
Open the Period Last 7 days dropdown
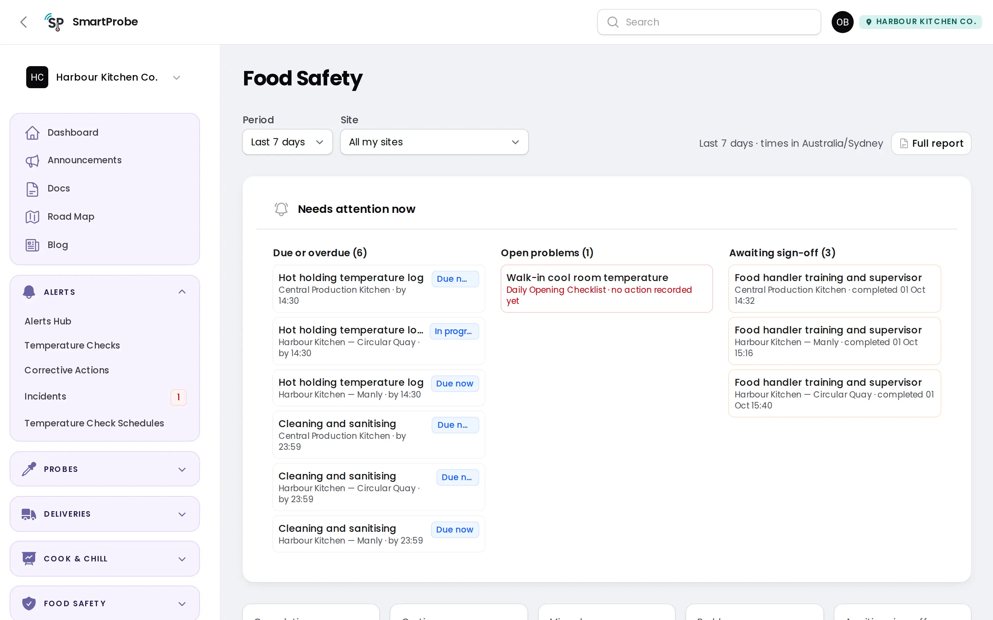[x=287, y=142]
